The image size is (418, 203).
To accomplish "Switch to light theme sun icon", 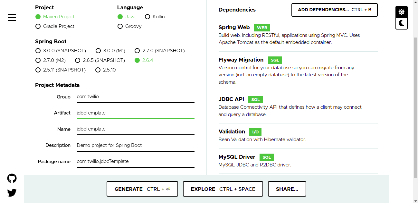I will pyautogui.click(x=402, y=12).
